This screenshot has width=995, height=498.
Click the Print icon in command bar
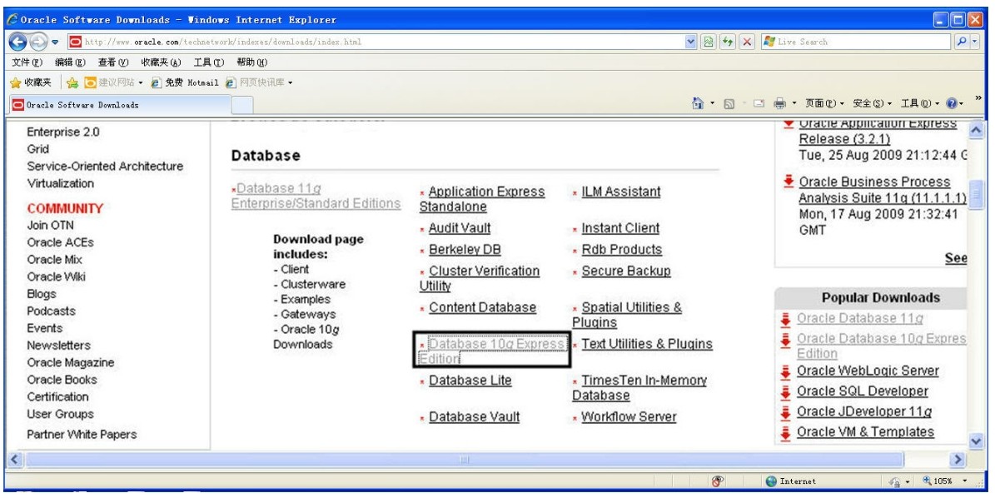pos(780,103)
